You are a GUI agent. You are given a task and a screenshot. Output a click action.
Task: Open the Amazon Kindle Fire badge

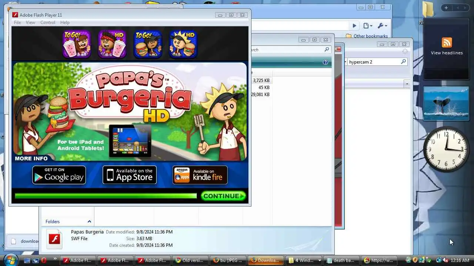pyautogui.click(x=200, y=175)
